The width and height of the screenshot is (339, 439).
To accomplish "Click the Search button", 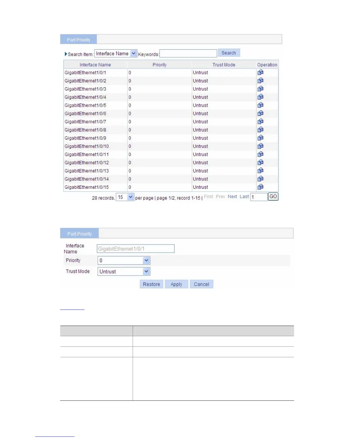I will [229, 53].
